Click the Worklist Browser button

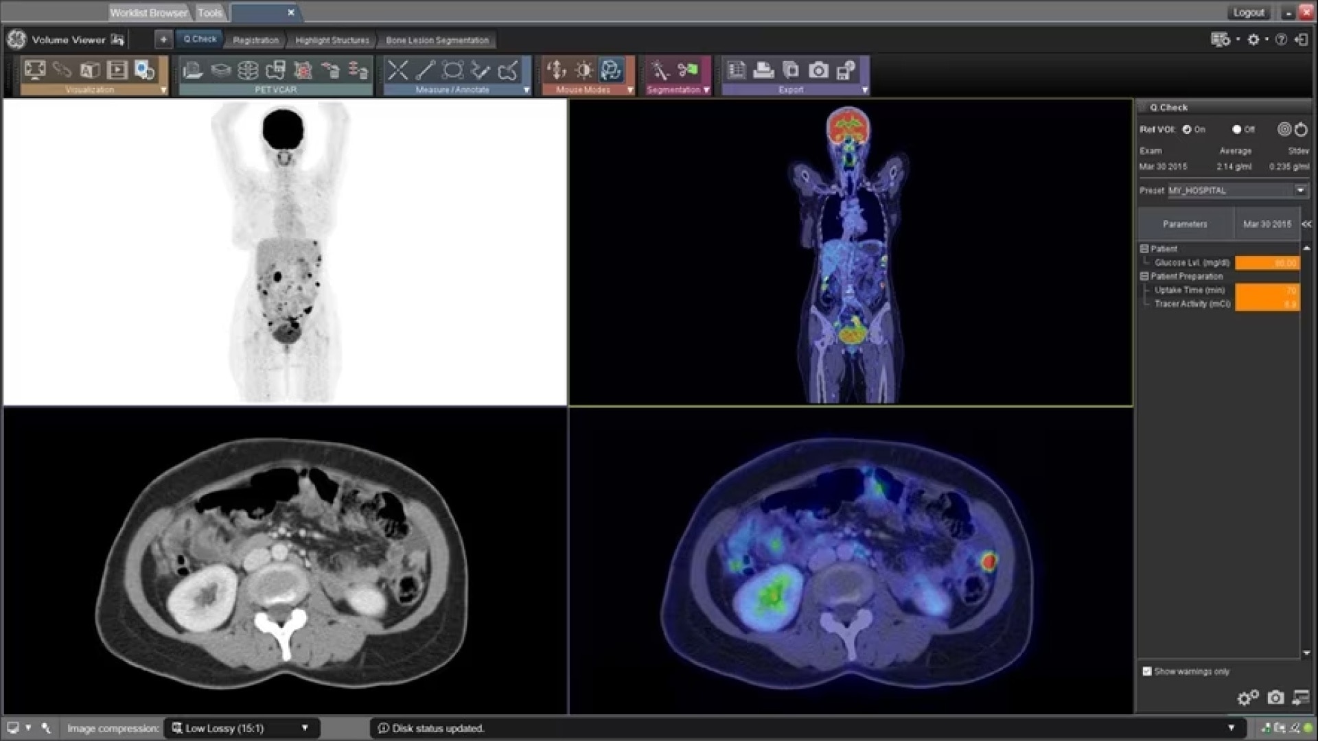pyautogui.click(x=148, y=12)
